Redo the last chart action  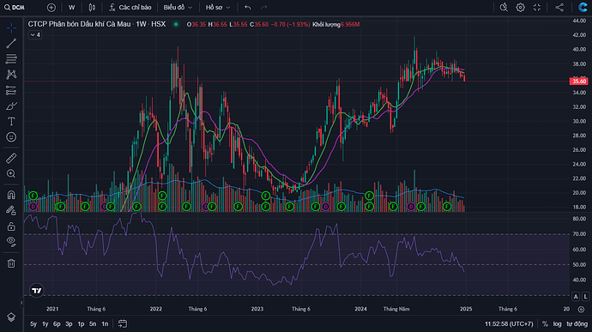(x=264, y=8)
